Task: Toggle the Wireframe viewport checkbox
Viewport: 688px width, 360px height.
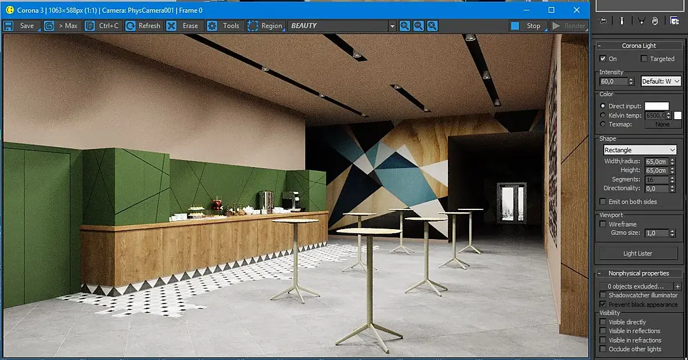Action: click(603, 224)
